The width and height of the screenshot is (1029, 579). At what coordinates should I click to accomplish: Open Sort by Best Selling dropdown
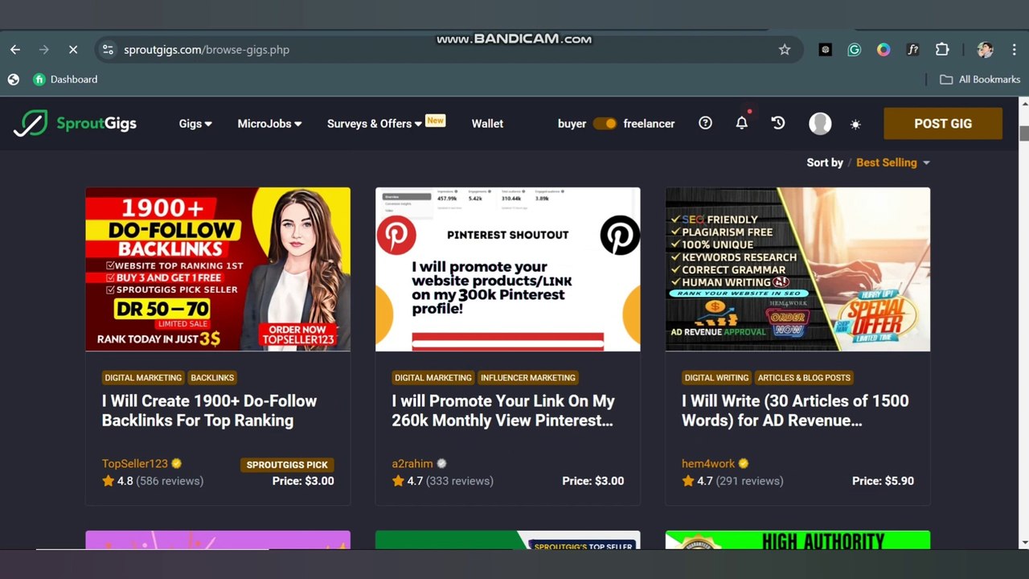tap(892, 162)
